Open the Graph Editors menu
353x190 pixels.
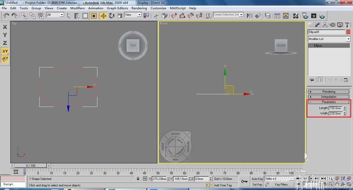[x=117, y=8]
